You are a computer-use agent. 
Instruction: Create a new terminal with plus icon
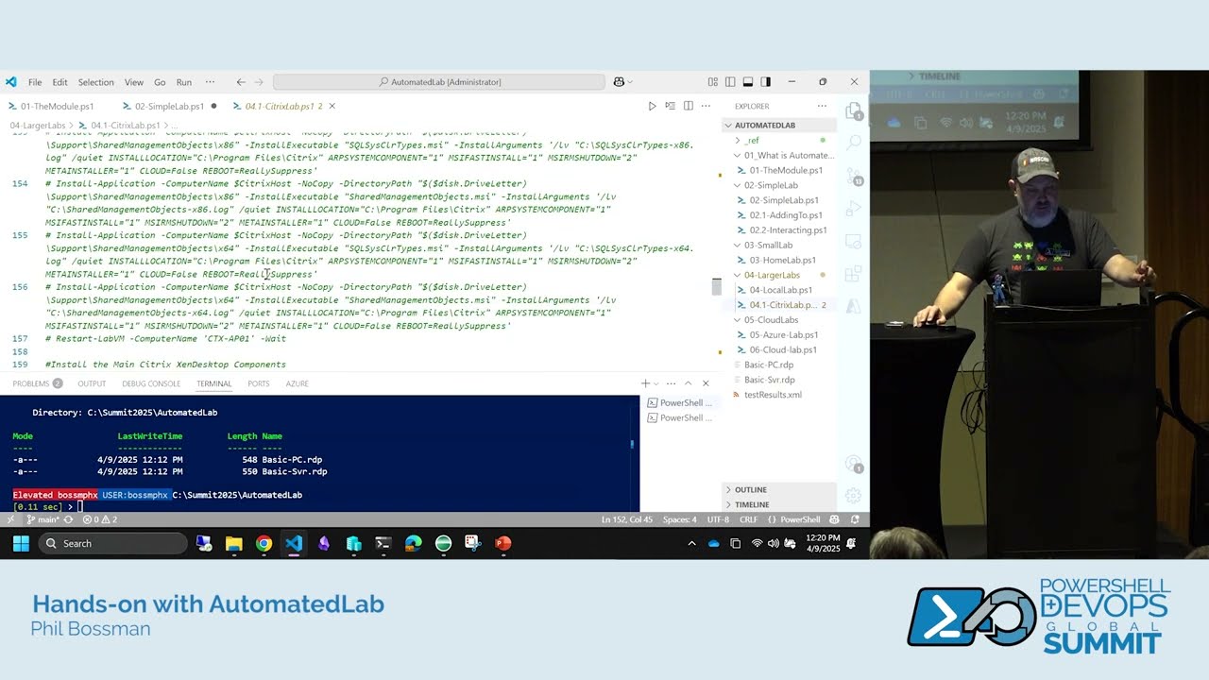point(645,383)
